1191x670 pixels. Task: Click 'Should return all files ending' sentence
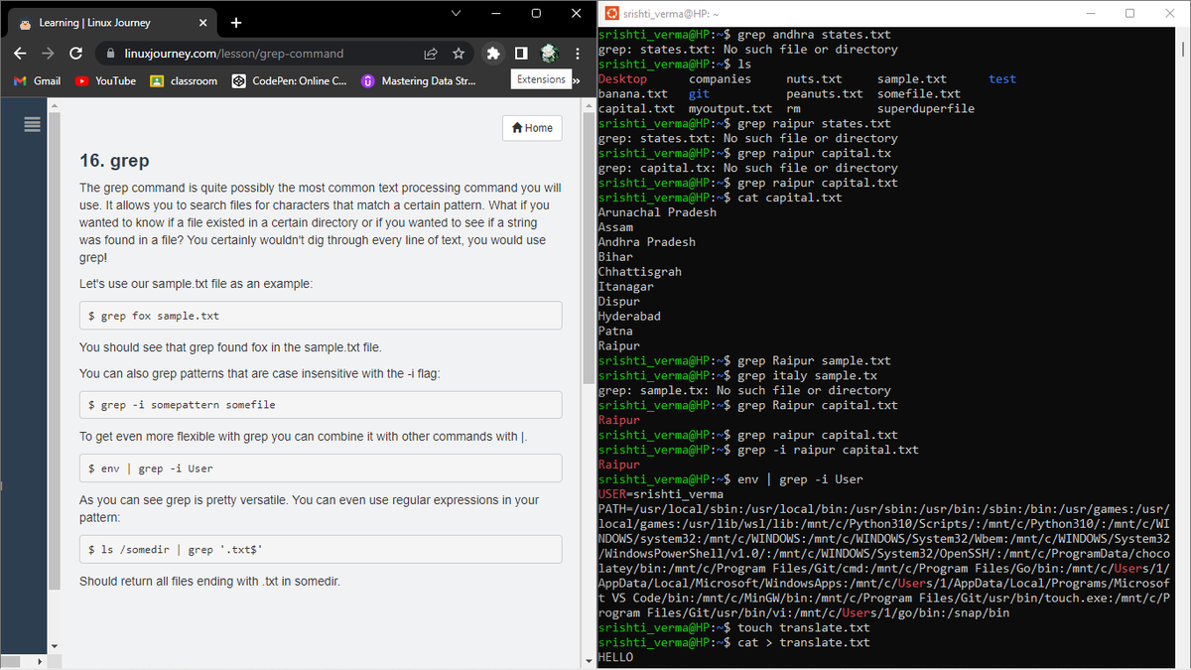(x=210, y=582)
